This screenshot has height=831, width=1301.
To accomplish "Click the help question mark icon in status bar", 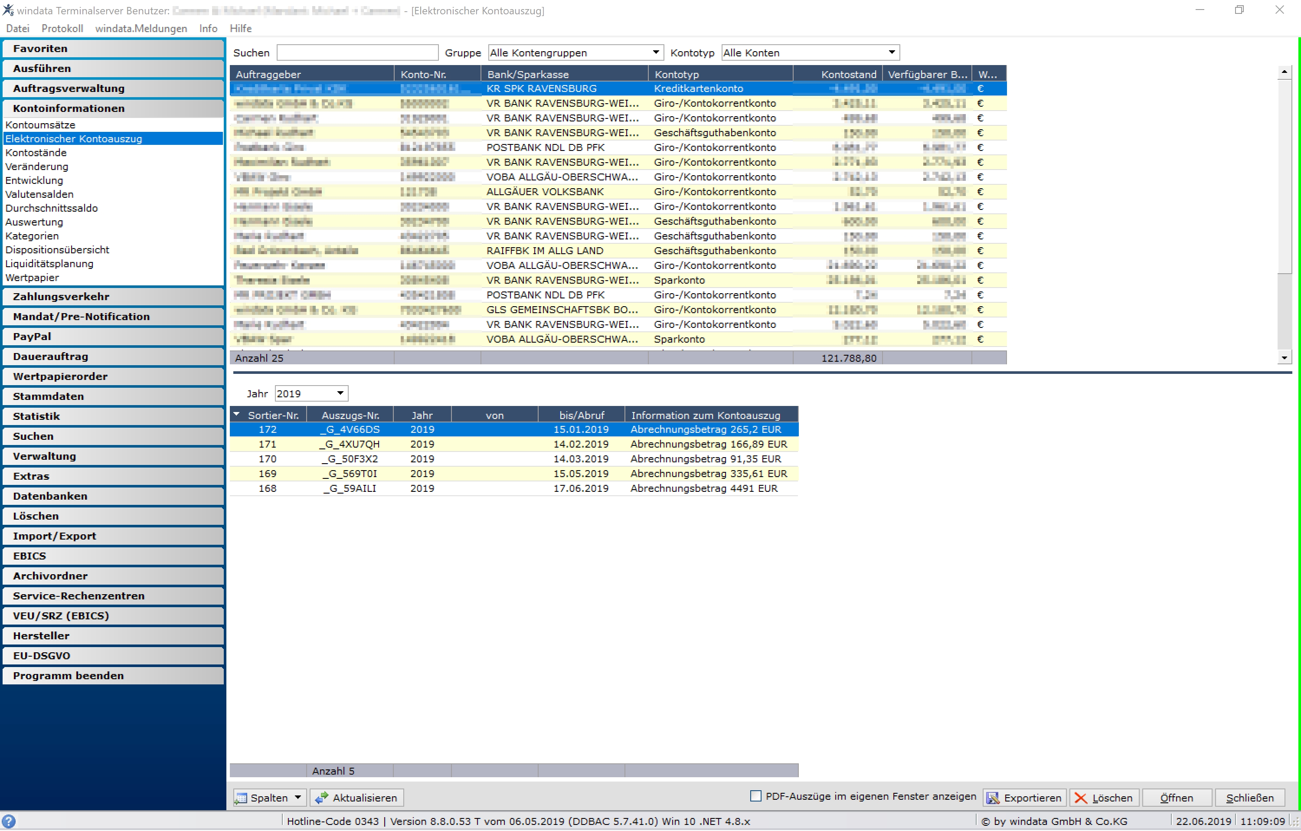I will tap(9, 821).
